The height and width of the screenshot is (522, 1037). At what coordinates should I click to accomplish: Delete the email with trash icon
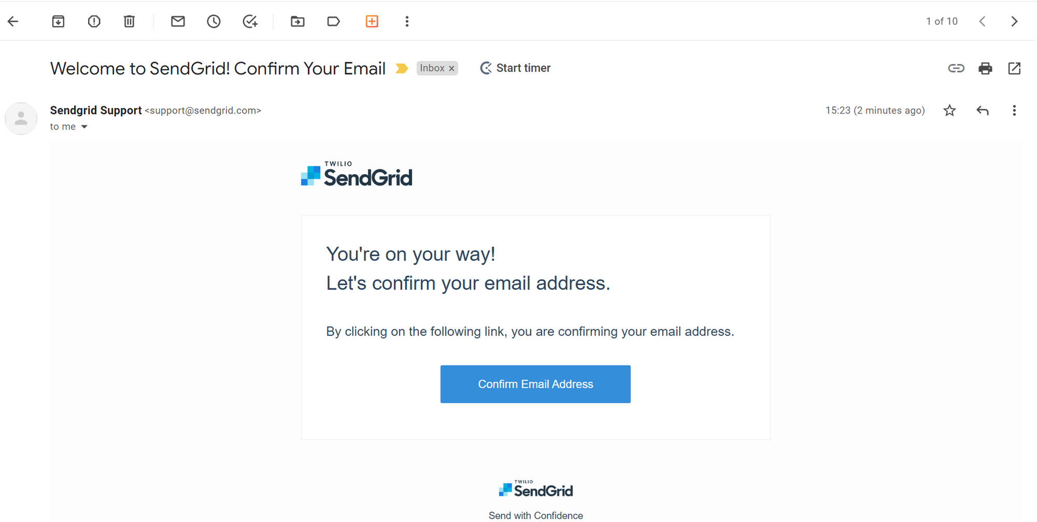[x=129, y=21]
